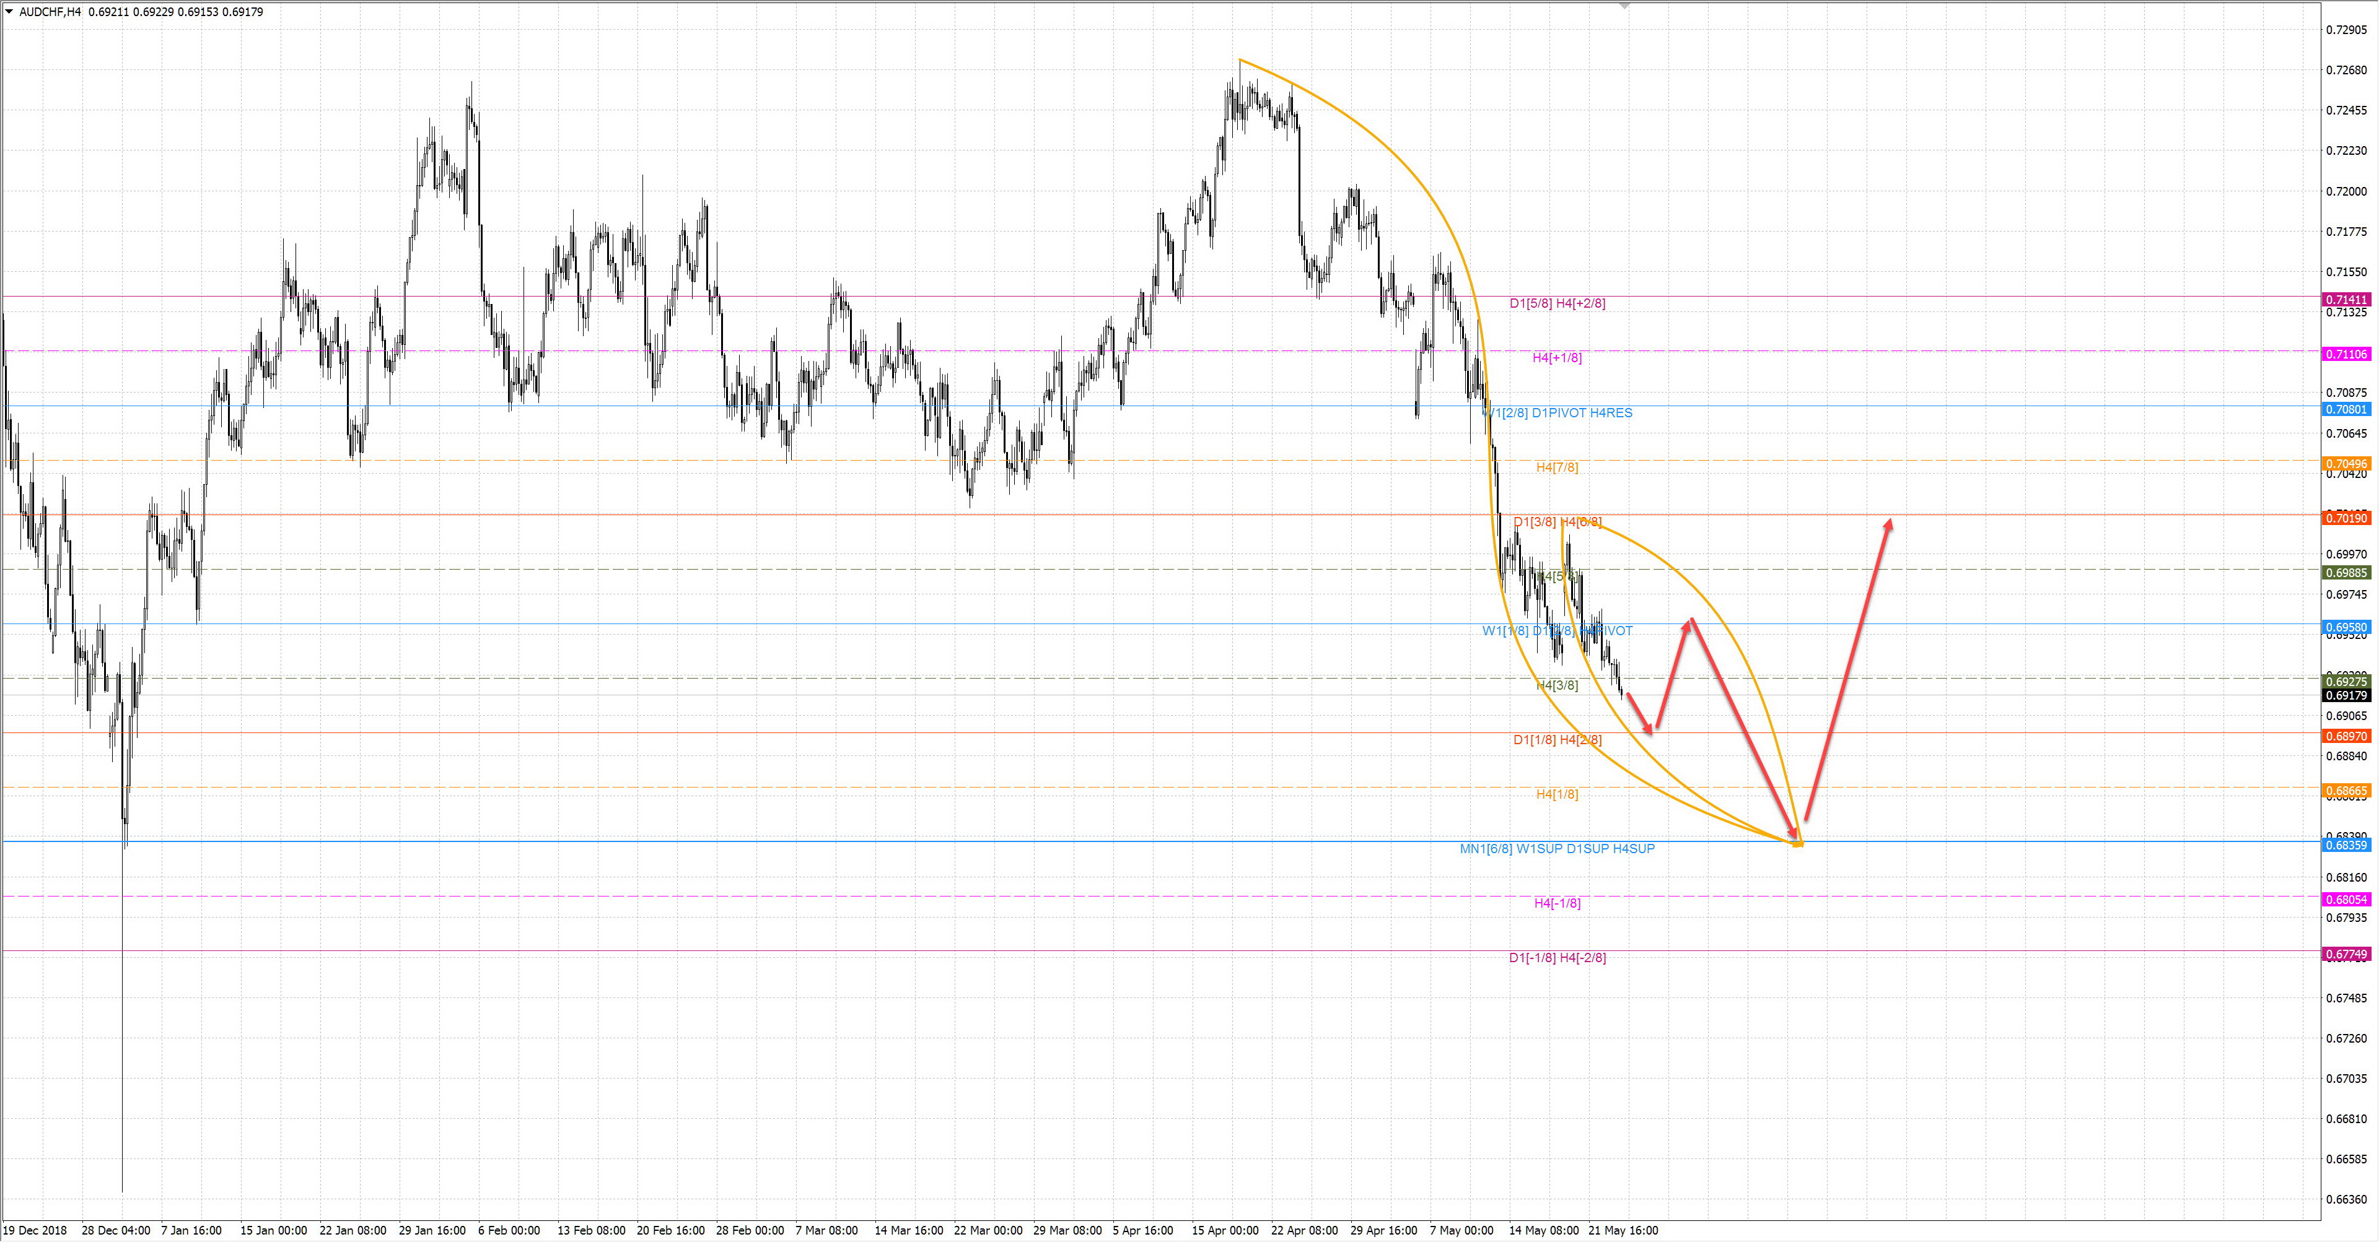Viewport: 2379px width, 1242px height.
Task: Select the 'MN1[6/8] W1SUP D1SUP H4SUP' level label
Action: (x=1557, y=848)
